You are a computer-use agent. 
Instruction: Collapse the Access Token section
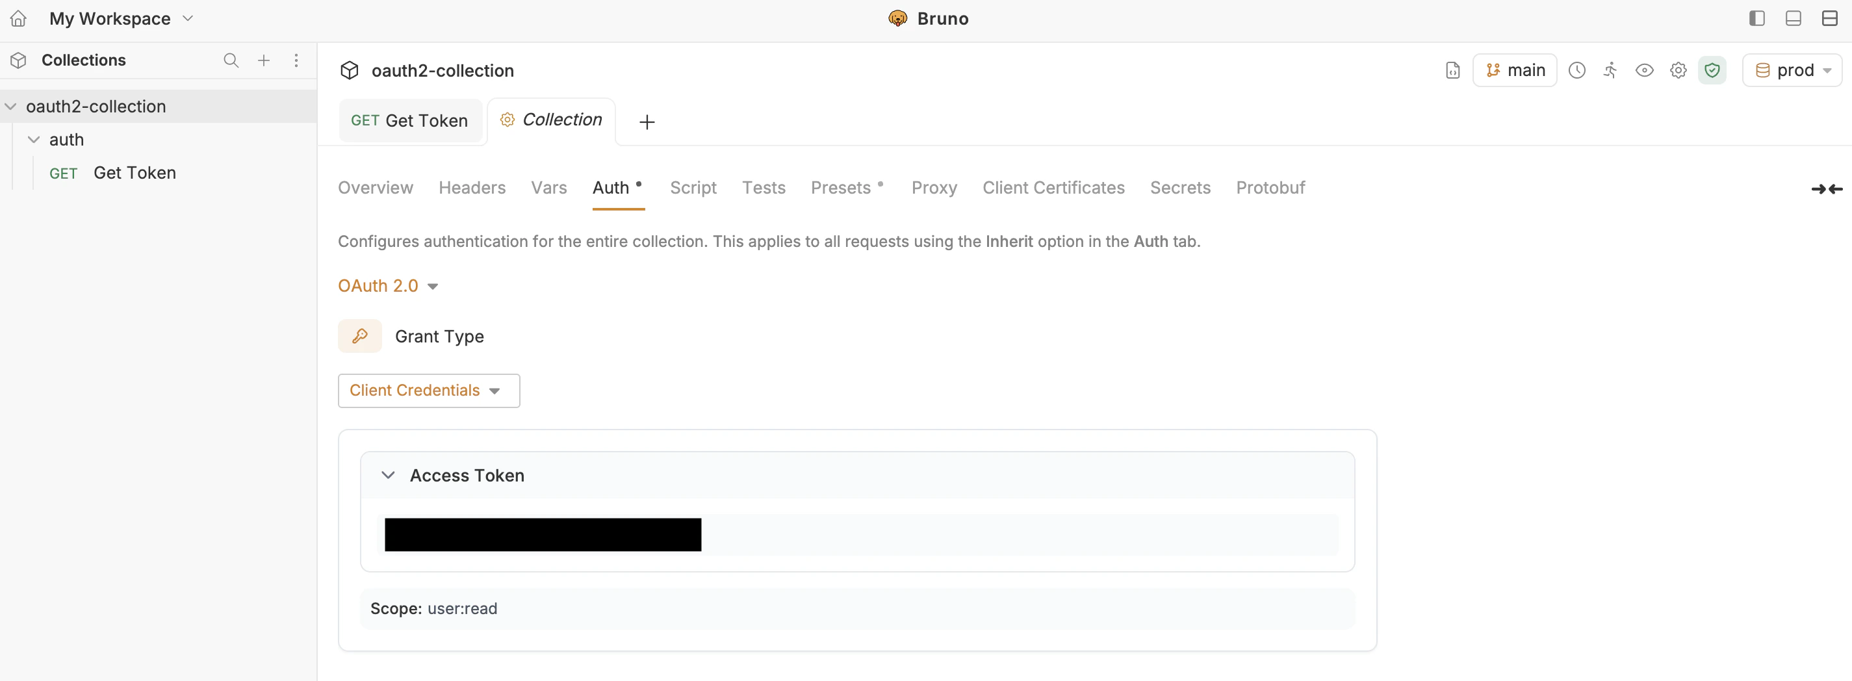point(388,474)
